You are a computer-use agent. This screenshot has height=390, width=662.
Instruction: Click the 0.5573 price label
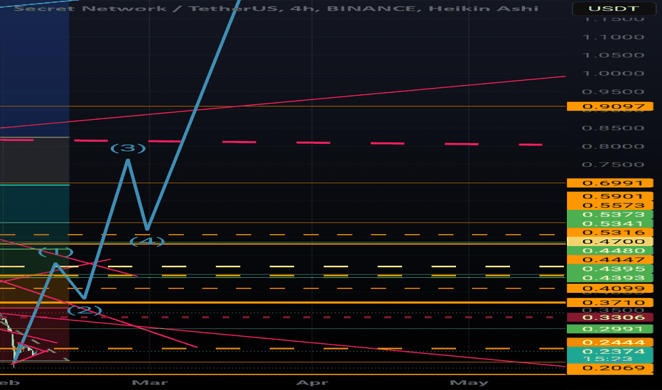pyautogui.click(x=610, y=206)
